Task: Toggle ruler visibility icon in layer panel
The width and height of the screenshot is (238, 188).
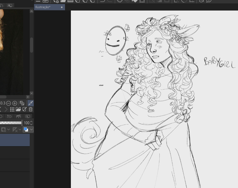Action: coord(15,130)
